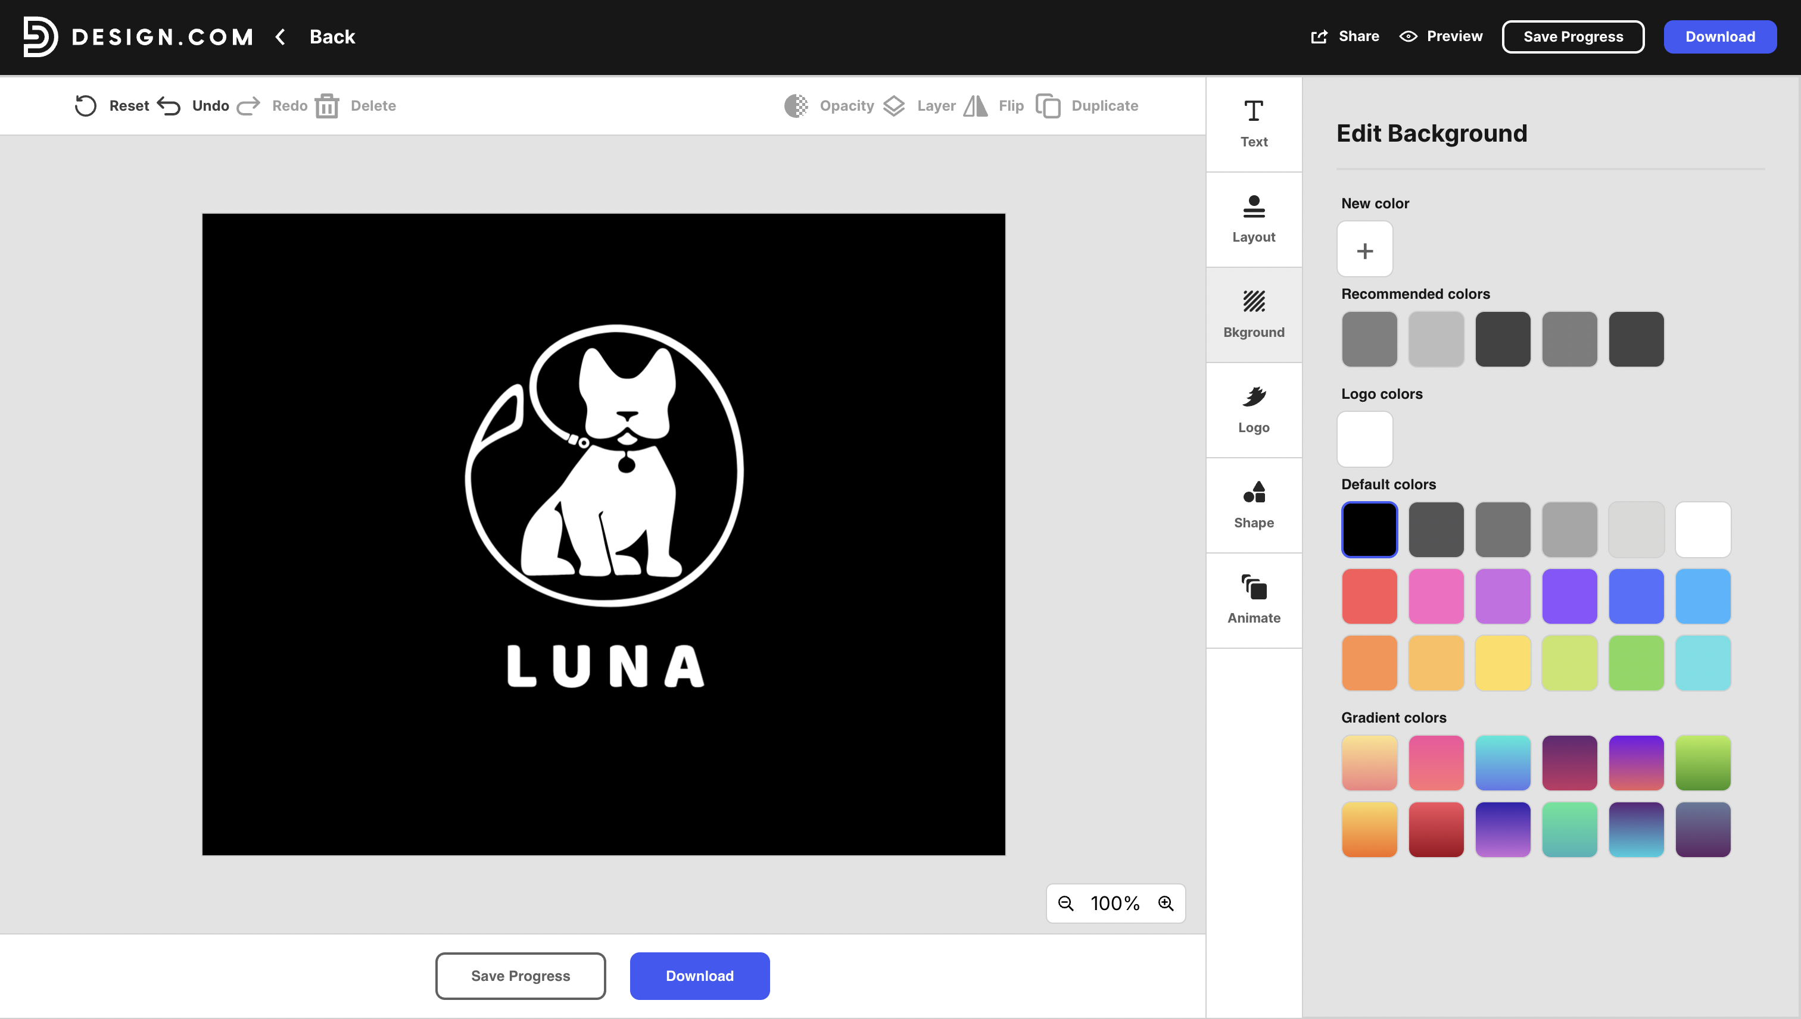Click the Duplicate icon
Image resolution: width=1801 pixels, height=1019 pixels.
click(x=1048, y=106)
